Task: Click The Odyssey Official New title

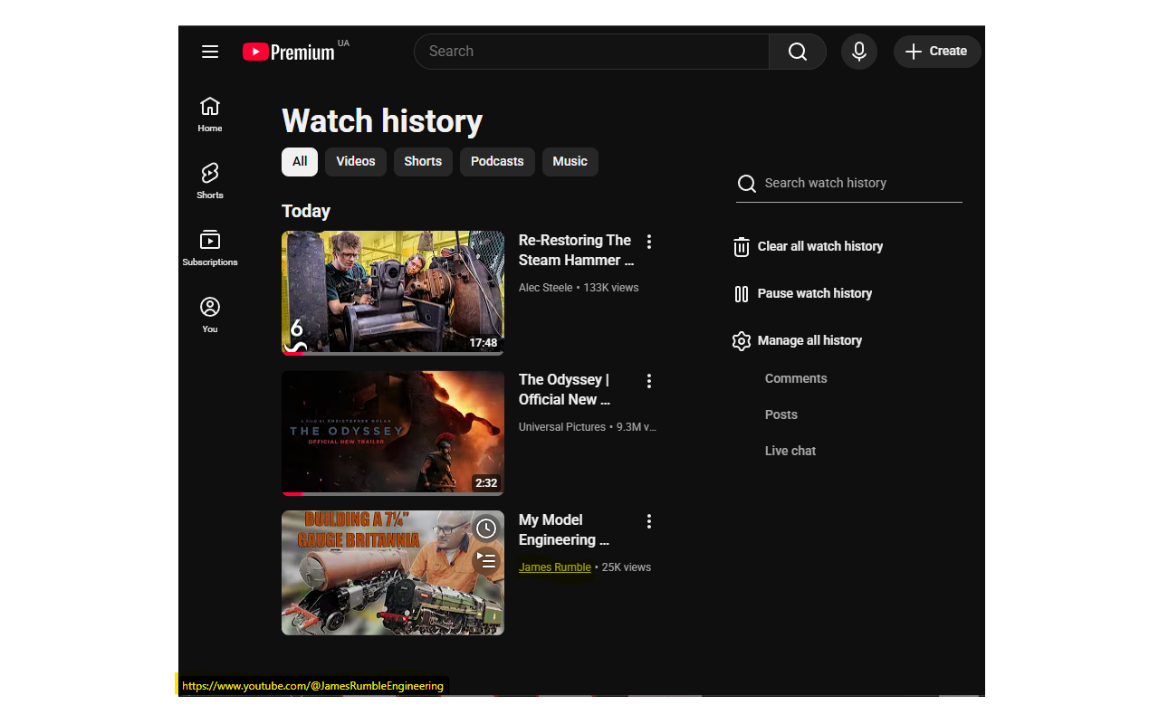Action: [x=565, y=389]
